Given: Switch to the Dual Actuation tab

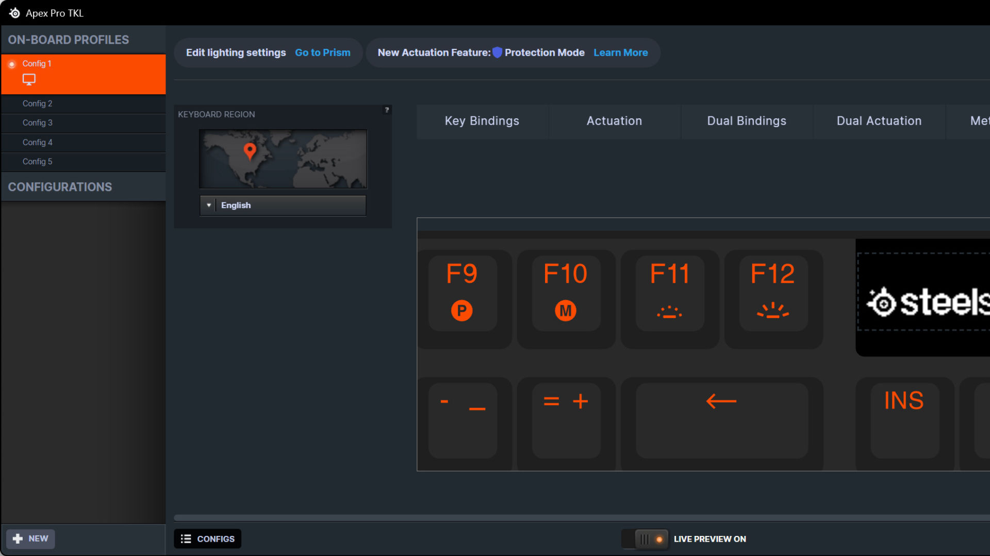Looking at the screenshot, I should pyautogui.click(x=879, y=121).
